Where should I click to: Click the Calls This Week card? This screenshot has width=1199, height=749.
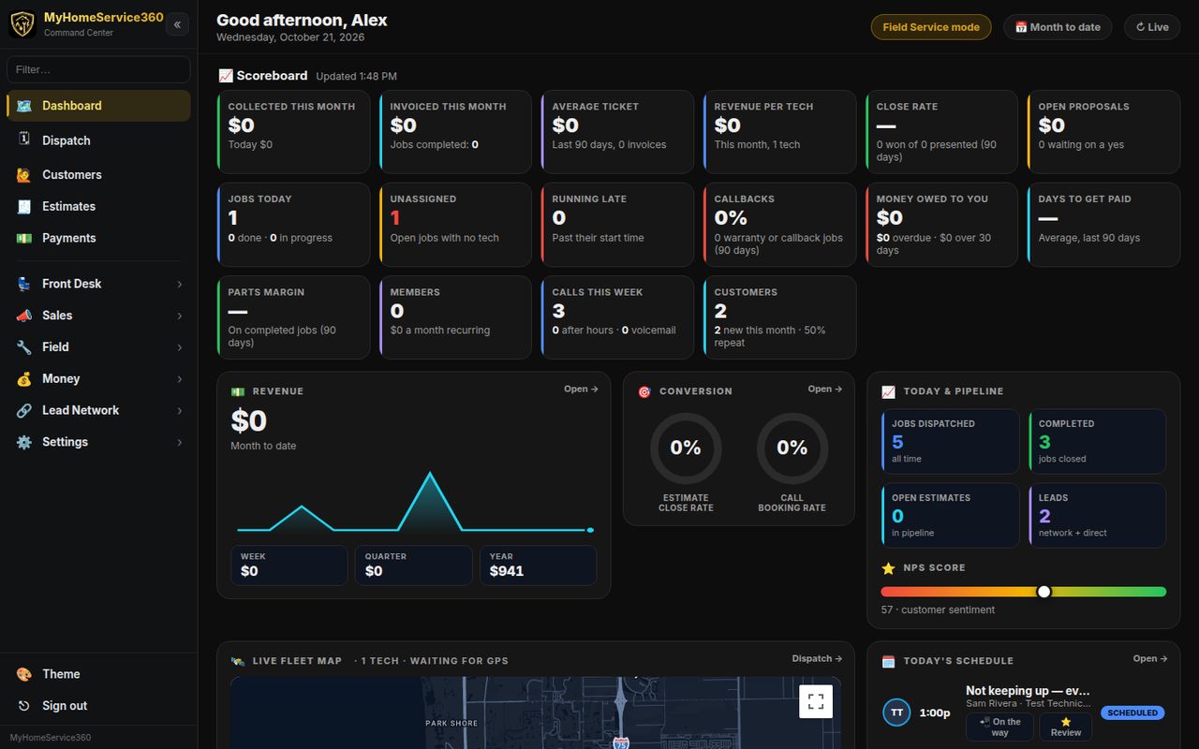click(x=617, y=317)
